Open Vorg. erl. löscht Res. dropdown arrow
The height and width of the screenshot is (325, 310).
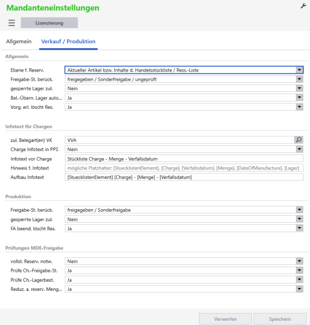[x=299, y=107]
